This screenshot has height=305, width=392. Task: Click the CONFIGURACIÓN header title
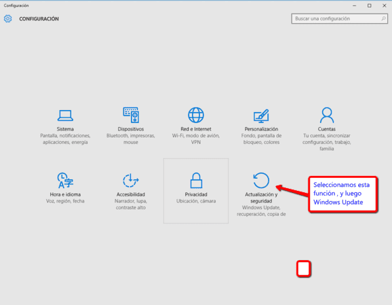[39, 19]
